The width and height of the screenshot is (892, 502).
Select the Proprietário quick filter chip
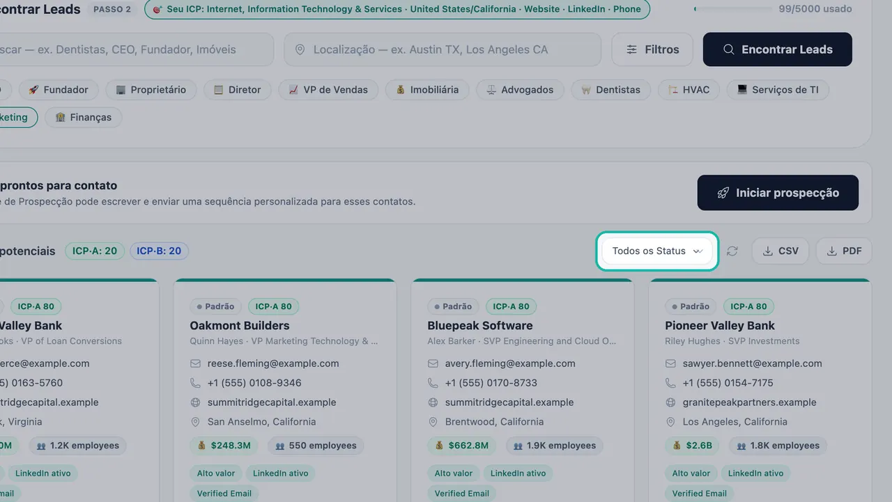coord(151,90)
